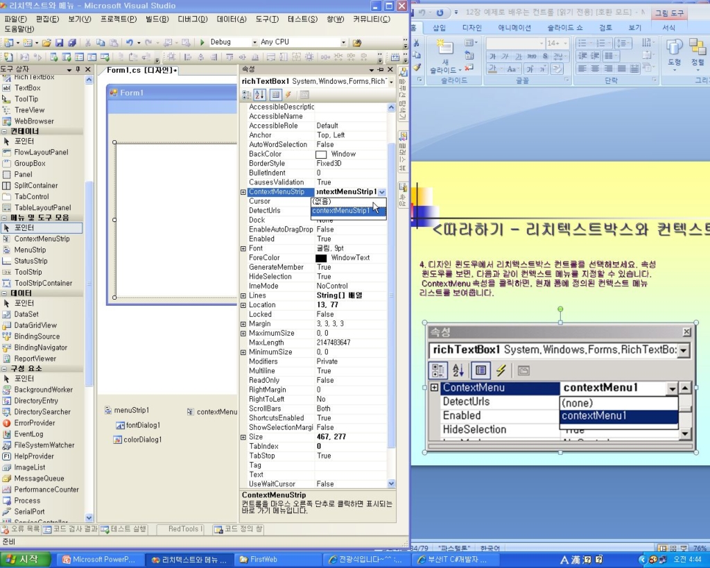Select the fontDialog1 component in tray
The width and height of the screenshot is (710, 568).
click(138, 425)
